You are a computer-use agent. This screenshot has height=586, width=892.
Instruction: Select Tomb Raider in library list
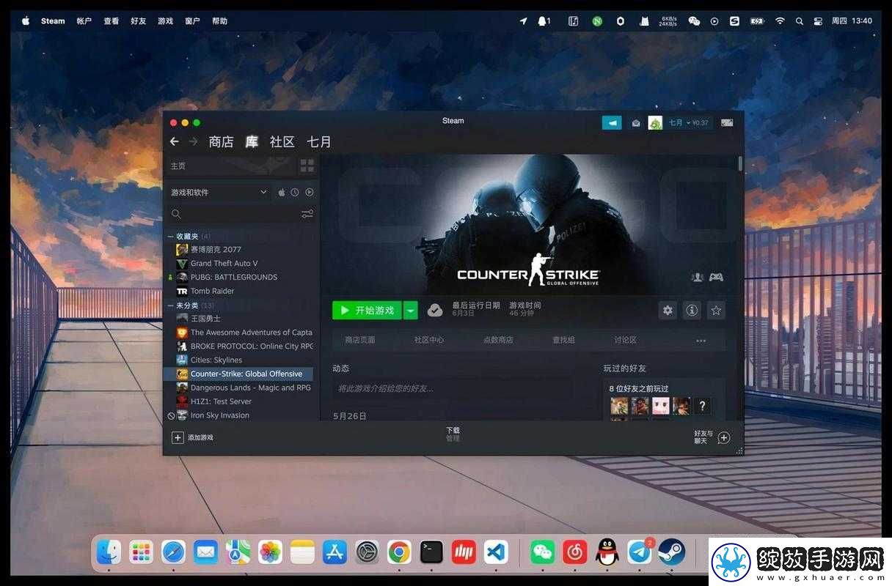[x=212, y=291]
